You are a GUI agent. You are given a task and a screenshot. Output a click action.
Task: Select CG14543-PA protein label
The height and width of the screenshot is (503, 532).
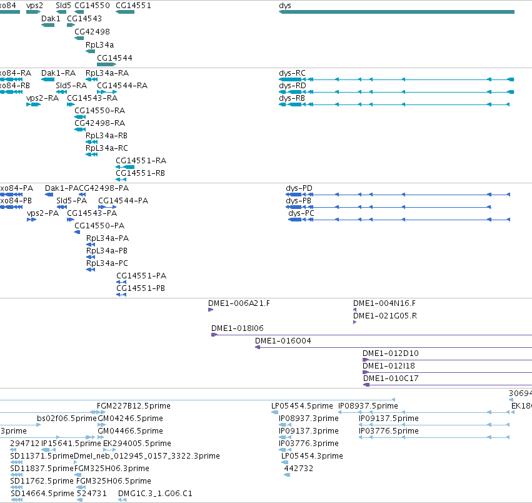(92, 213)
